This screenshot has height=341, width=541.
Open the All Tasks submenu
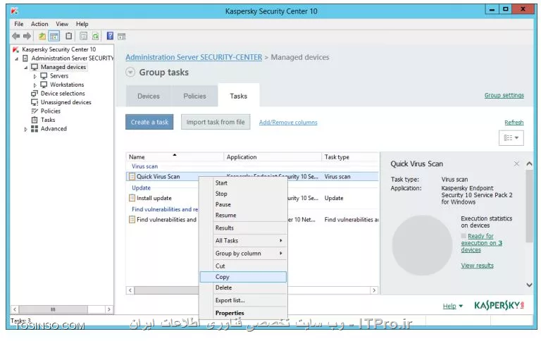(243, 240)
